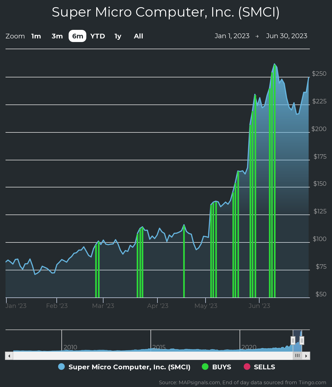This screenshot has width=332, height=387.
Task: Click the blue SMCI legend marker
Action: pos(61,367)
